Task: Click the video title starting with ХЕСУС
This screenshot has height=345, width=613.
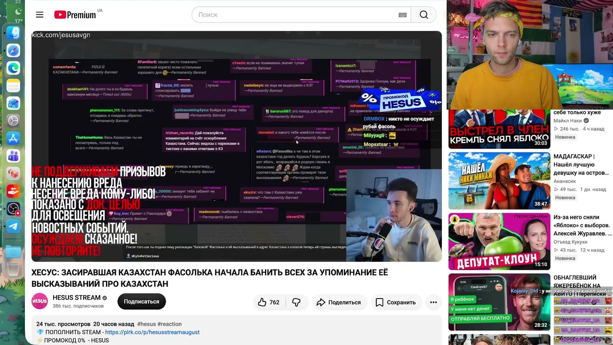Action: [210, 278]
